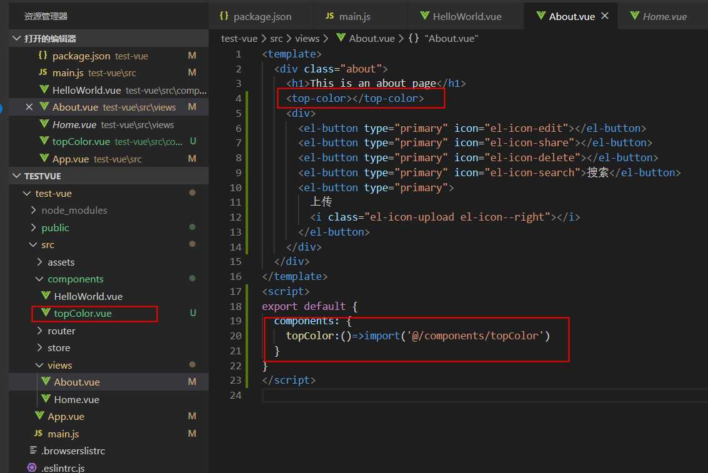Click the Vue icon on the Home.vue tab
708x473 pixels.
pos(635,16)
